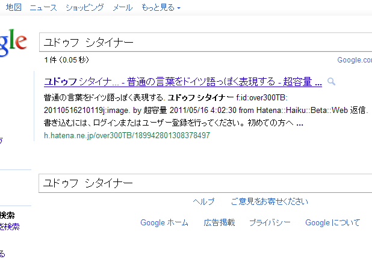Open the ヘルプ (Help) link

click(x=203, y=201)
